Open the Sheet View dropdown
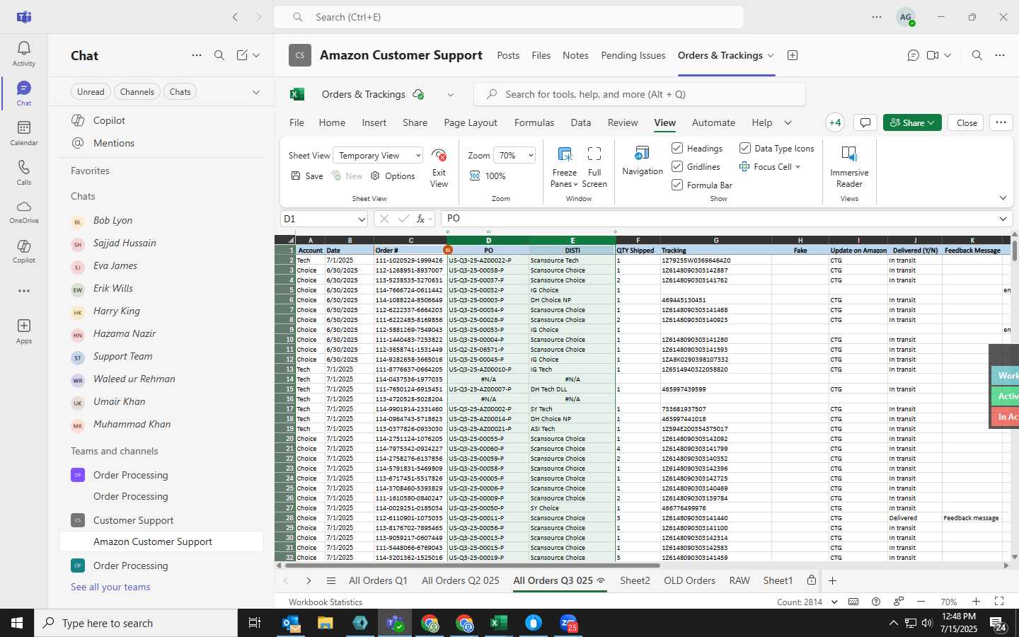1019x637 pixels. tap(379, 156)
